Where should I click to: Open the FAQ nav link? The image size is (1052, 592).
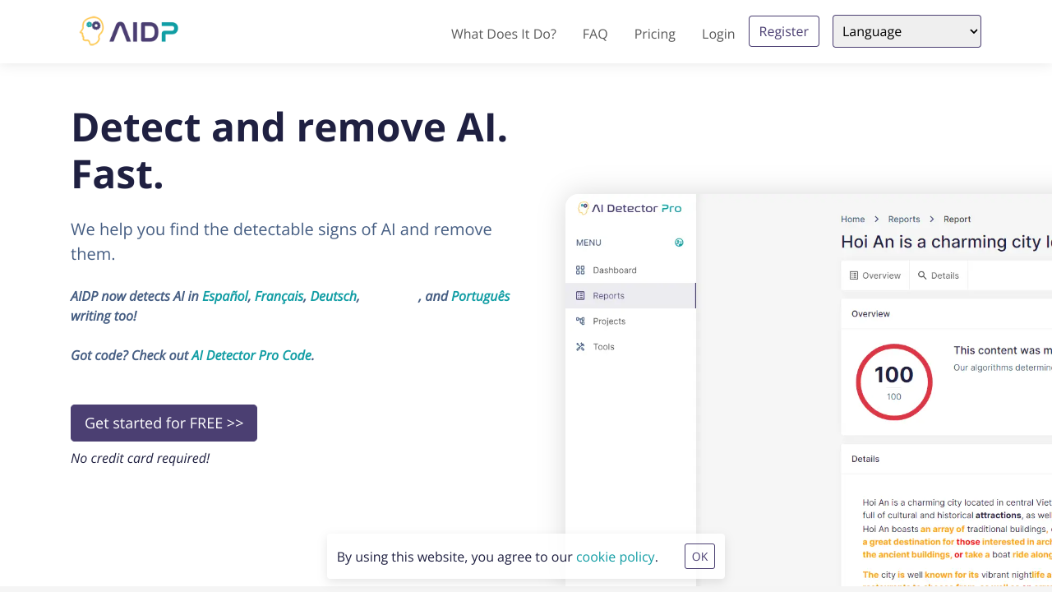[x=594, y=34]
